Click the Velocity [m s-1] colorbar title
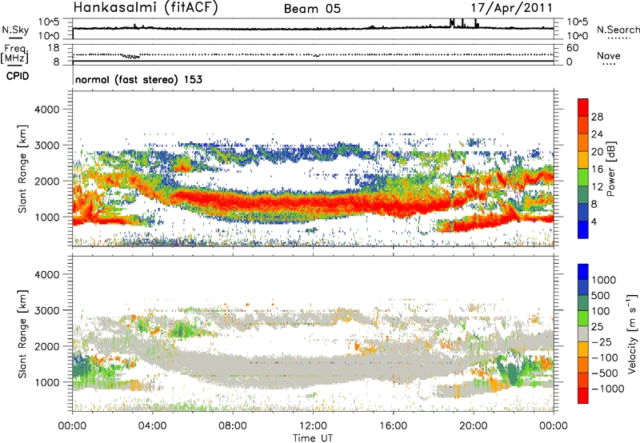 coord(632,333)
